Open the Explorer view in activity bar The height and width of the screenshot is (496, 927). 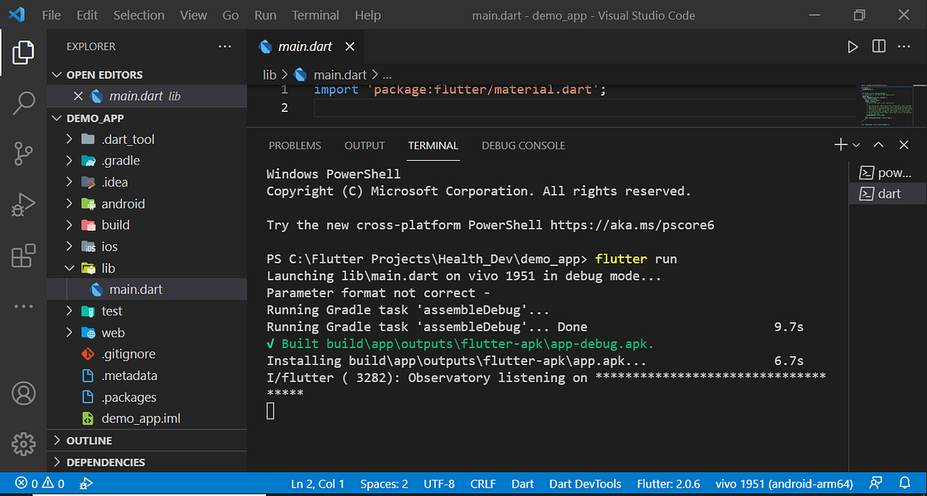click(23, 53)
